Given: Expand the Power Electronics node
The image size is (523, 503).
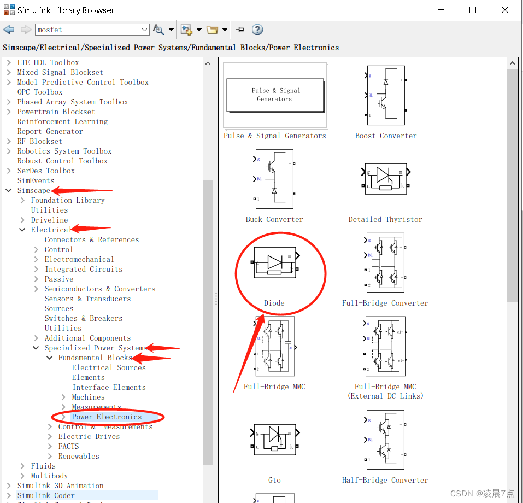Looking at the screenshot, I should (63, 417).
